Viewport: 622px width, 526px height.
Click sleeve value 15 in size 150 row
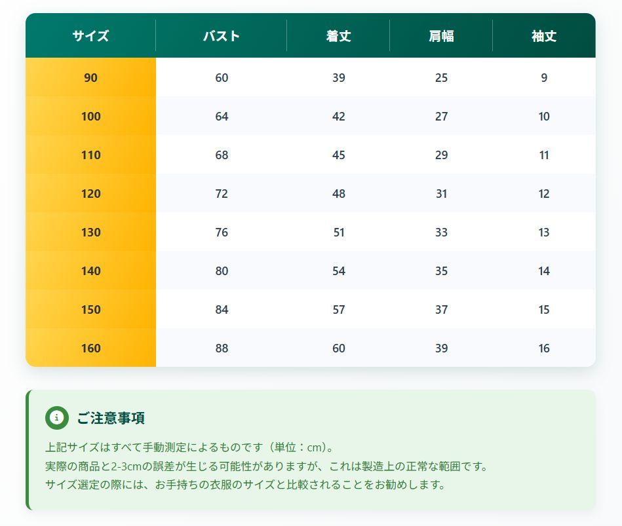tap(544, 310)
